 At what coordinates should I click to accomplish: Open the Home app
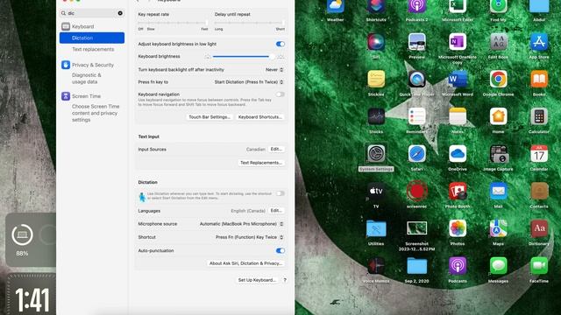[x=498, y=116]
